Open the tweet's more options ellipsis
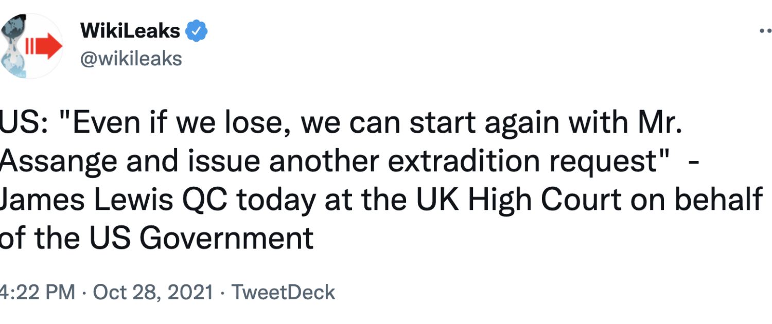Viewport: 772px width, 324px height. point(766,31)
